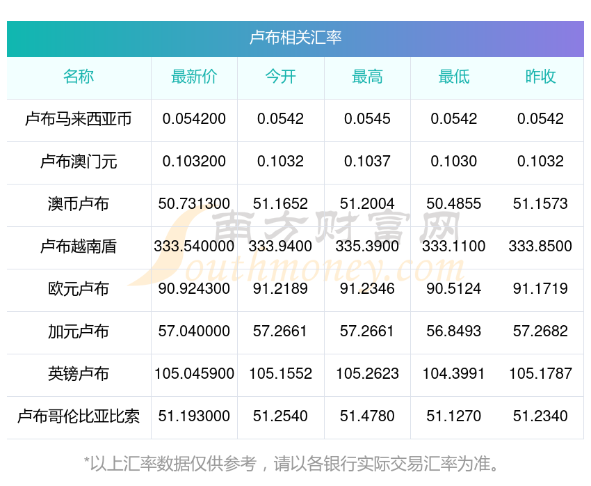The height and width of the screenshot is (486, 591).
Task: Click the 105.2623 high value
Action: coord(367,374)
